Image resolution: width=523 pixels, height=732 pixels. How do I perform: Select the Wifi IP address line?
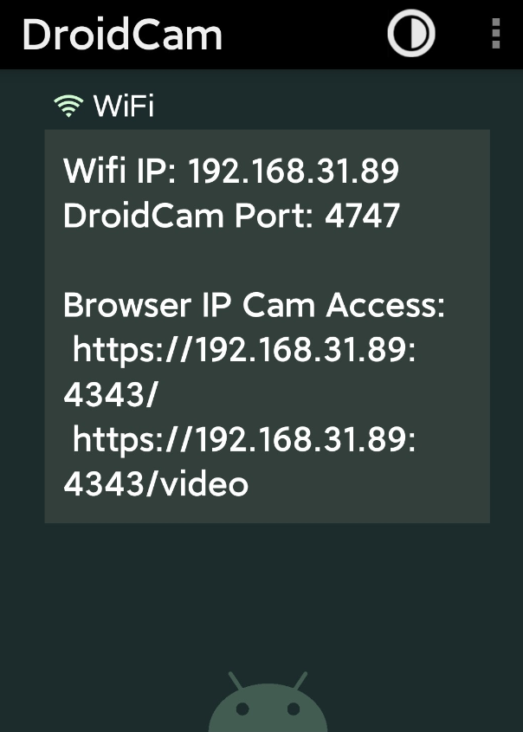point(230,172)
